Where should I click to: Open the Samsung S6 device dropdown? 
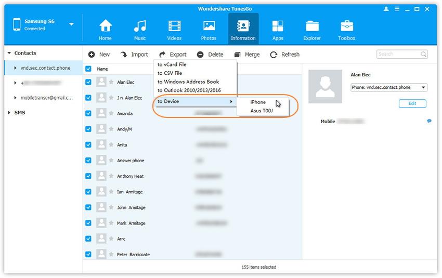tap(71, 24)
